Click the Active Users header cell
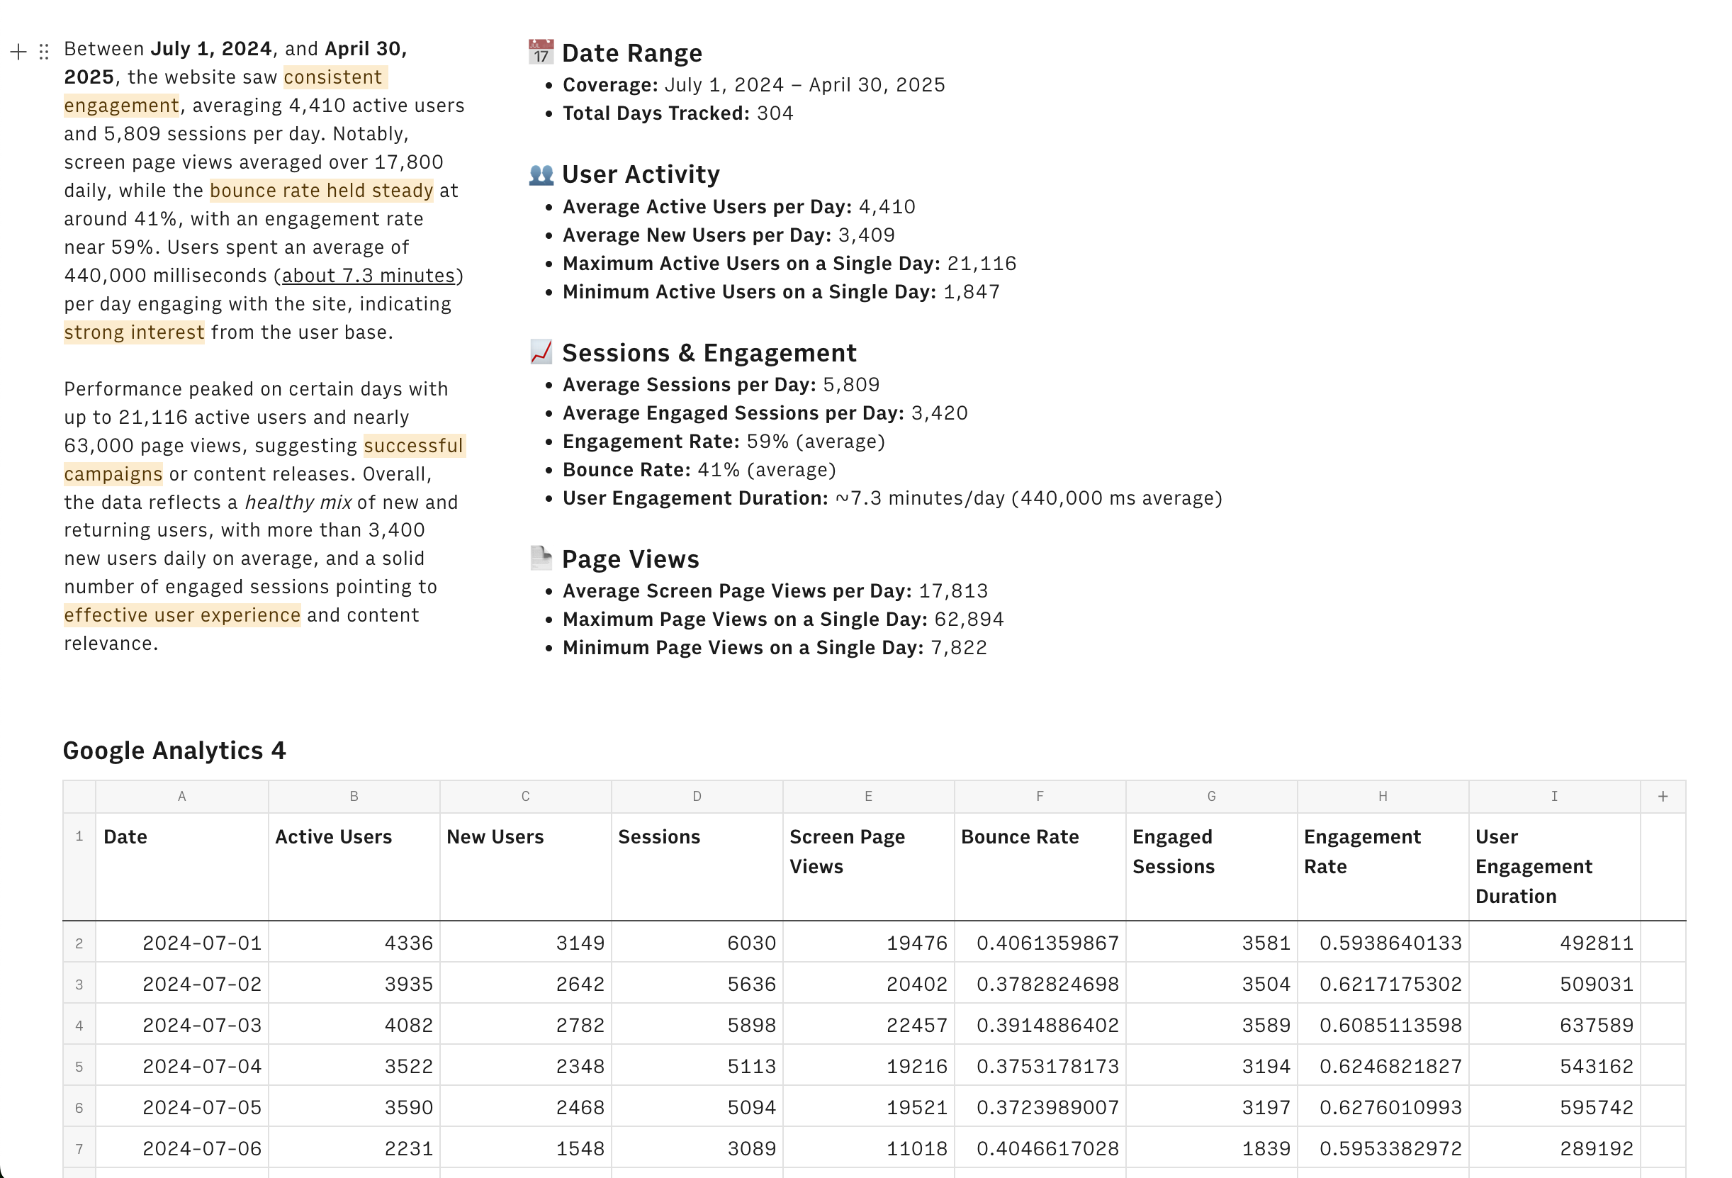Viewport: 1732px width, 1178px height. [x=333, y=836]
